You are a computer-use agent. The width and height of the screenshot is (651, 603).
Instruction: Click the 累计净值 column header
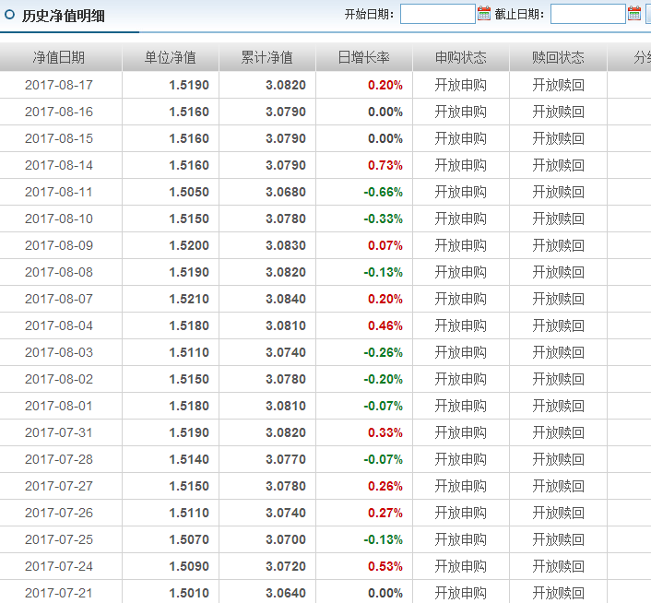pos(267,57)
